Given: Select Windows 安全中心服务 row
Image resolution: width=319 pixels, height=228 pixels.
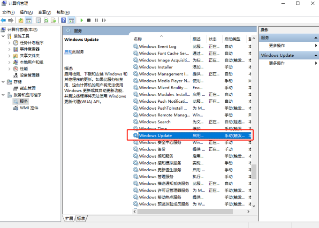Looking at the screenshot, I should click(x=192, y=143).
